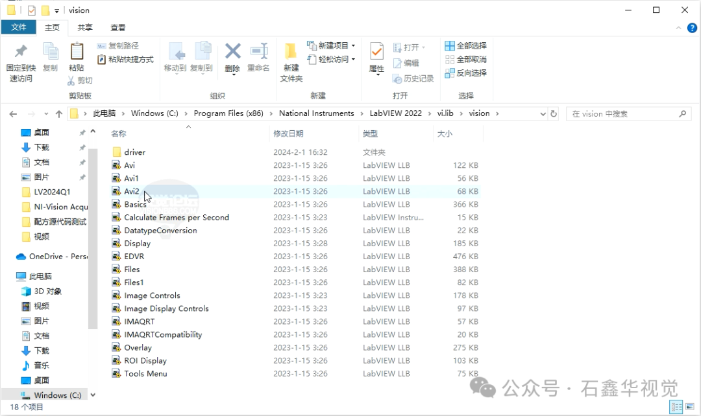Click the Properties checkmark icon

(x=376, y=52)
